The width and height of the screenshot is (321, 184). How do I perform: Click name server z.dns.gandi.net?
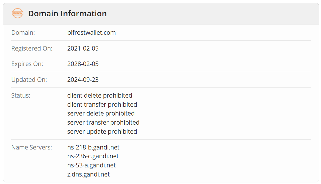click(89, 174)
